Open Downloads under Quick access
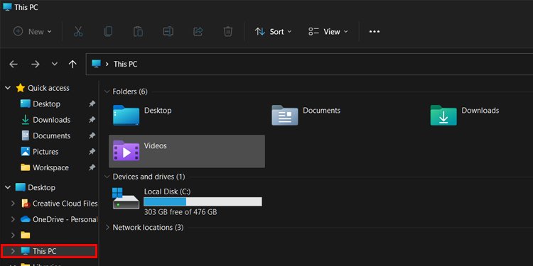The width and height of the screenshot is (533, 266). click(x=52, y=120)
